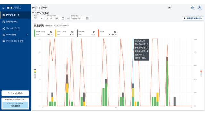Click the ダッシュボード page title
Screen dimensions: 205x115
pos(39,8)
